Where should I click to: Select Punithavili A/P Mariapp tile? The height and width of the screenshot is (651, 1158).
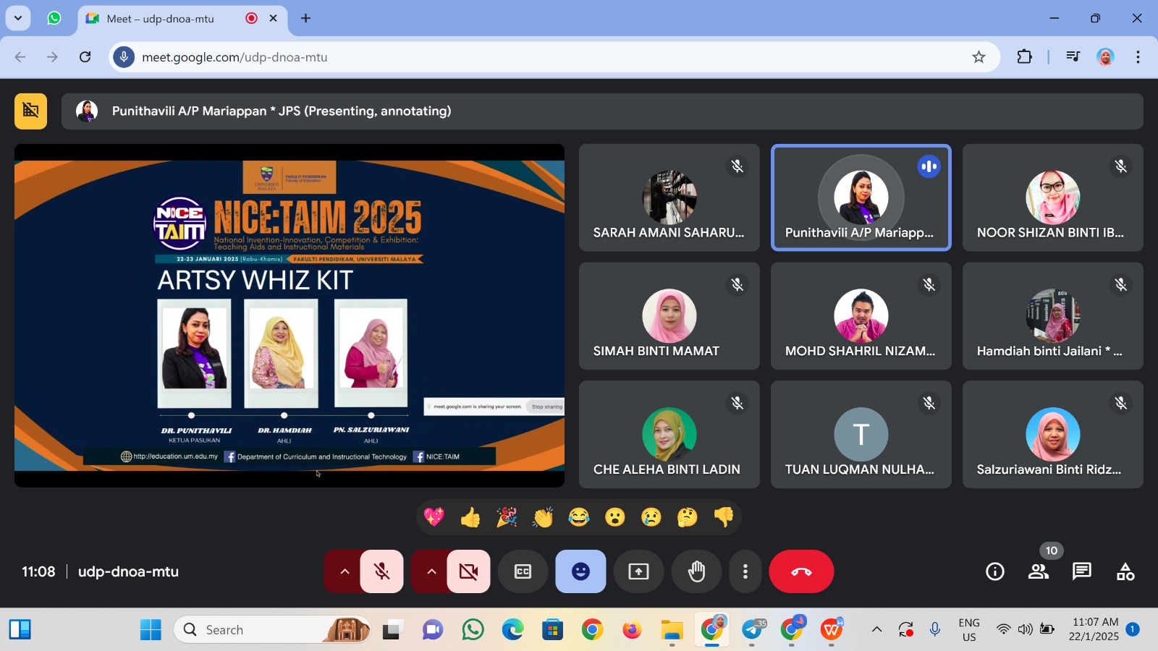(861, 197)
